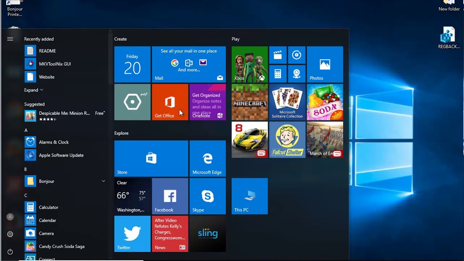Open Calendar from the app list
The width and height of the screenshot is (464, 261).
[x=65, y=220]
